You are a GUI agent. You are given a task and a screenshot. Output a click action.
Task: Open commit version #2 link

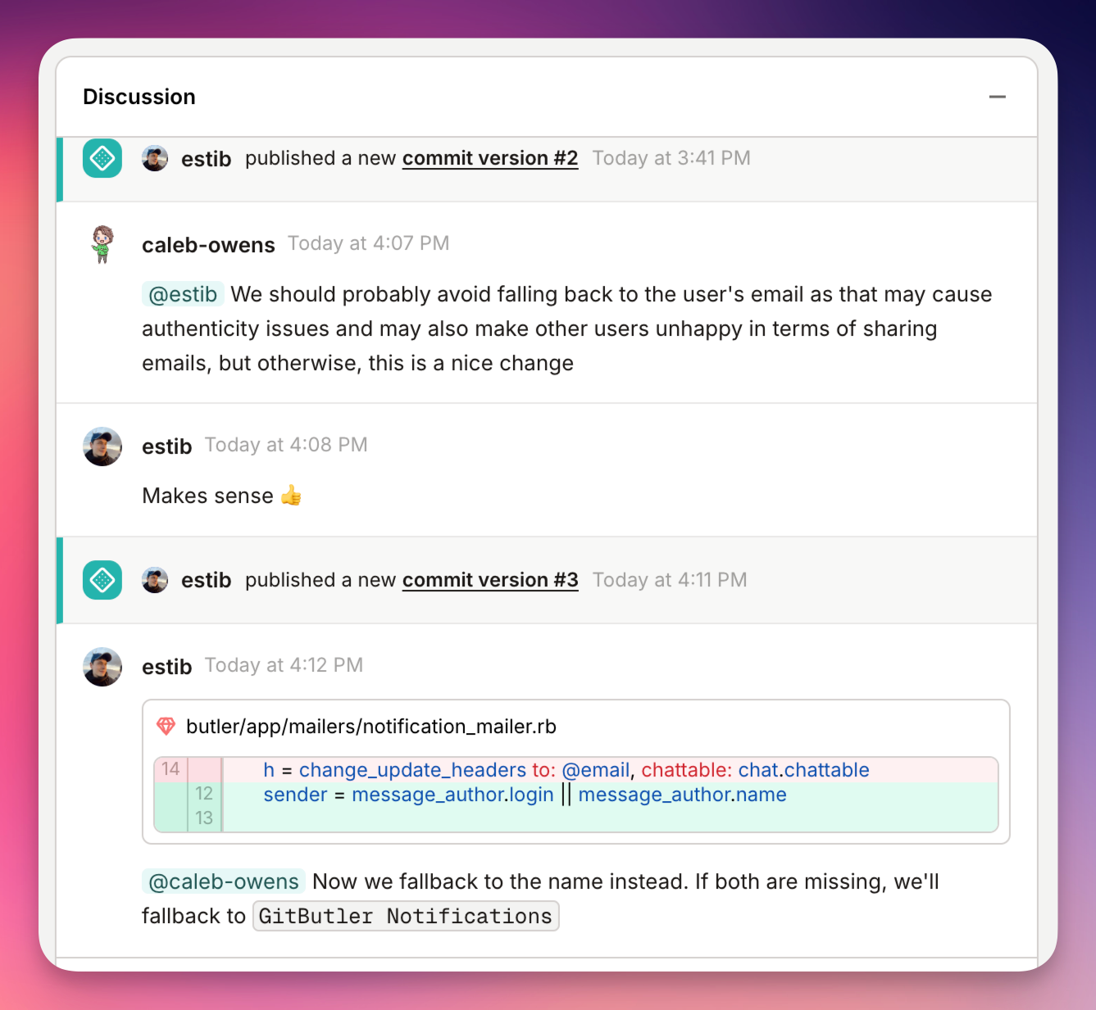pos(490,158)
